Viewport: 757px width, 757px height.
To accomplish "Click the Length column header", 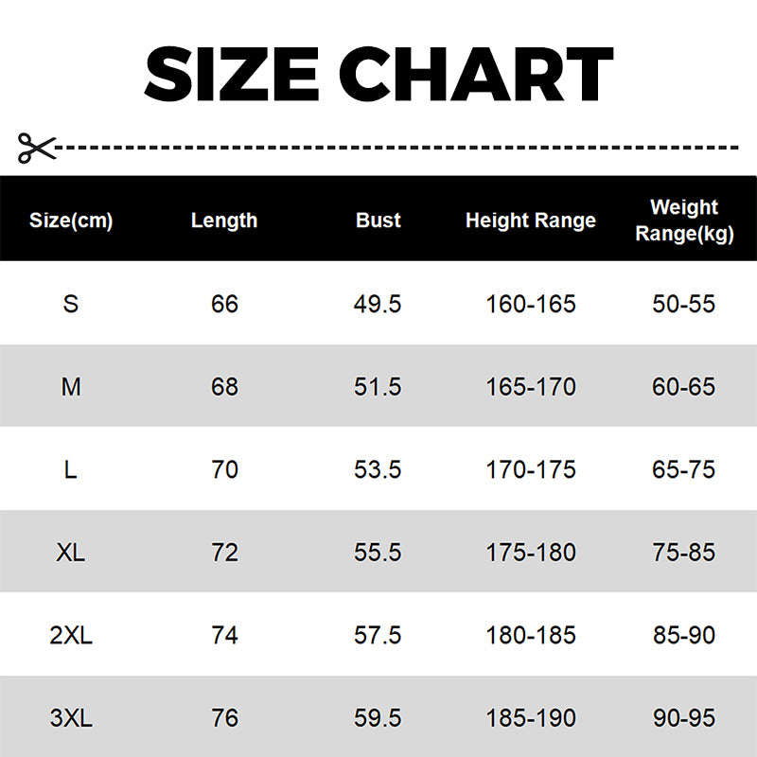I will 224,220.
